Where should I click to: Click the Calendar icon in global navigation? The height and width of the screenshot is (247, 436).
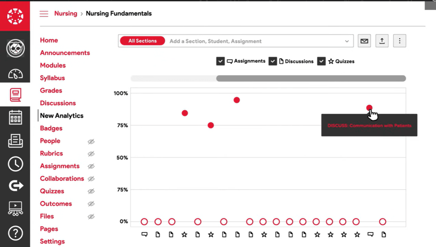(x=15, y=117)
